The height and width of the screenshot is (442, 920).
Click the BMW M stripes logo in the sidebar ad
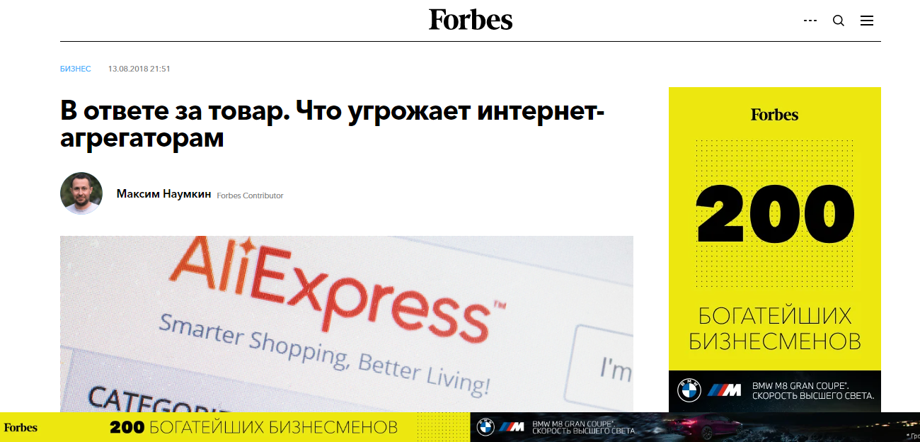pyautogui.click(x=725, y=390)
